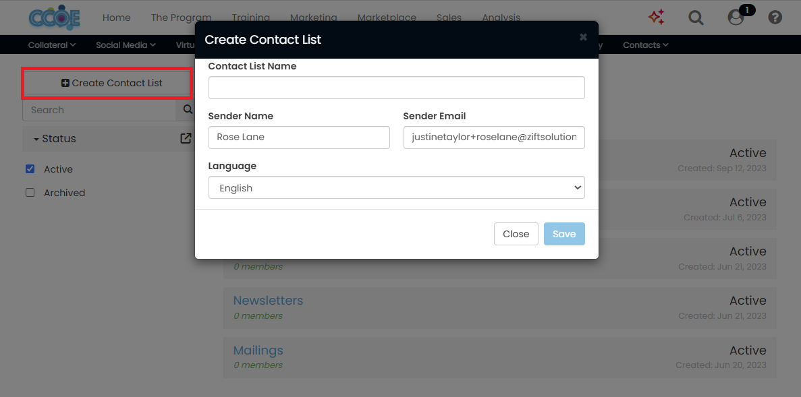Uncheck the Active status filter
Image resolution: width=801 pixels, height=397 pixels.
[x=30, y=169]
